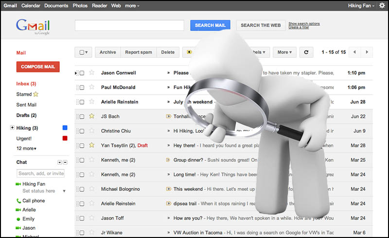Click video camera icon next to Arielle
This screenshot has height=238, width=389.
pos(18,210)
